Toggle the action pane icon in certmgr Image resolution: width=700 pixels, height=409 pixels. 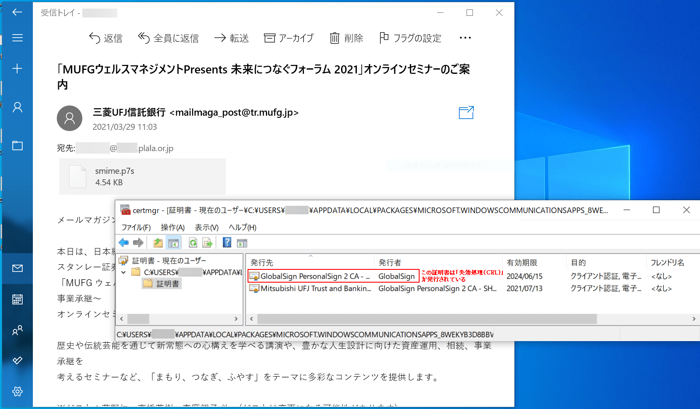(242, 243)
